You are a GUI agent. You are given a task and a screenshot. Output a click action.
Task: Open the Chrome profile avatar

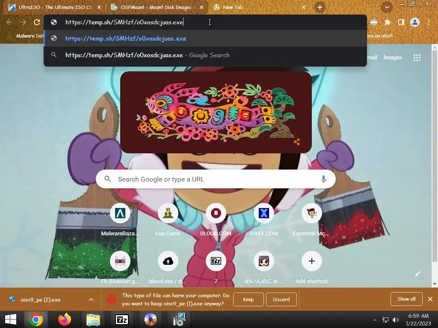[x=415, y=22]
